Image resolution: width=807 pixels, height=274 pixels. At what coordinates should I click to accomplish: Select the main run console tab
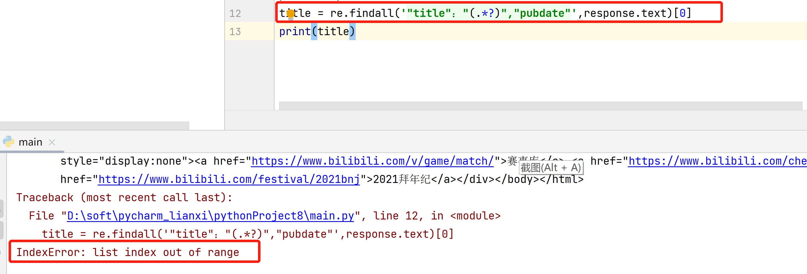(31, 142)
